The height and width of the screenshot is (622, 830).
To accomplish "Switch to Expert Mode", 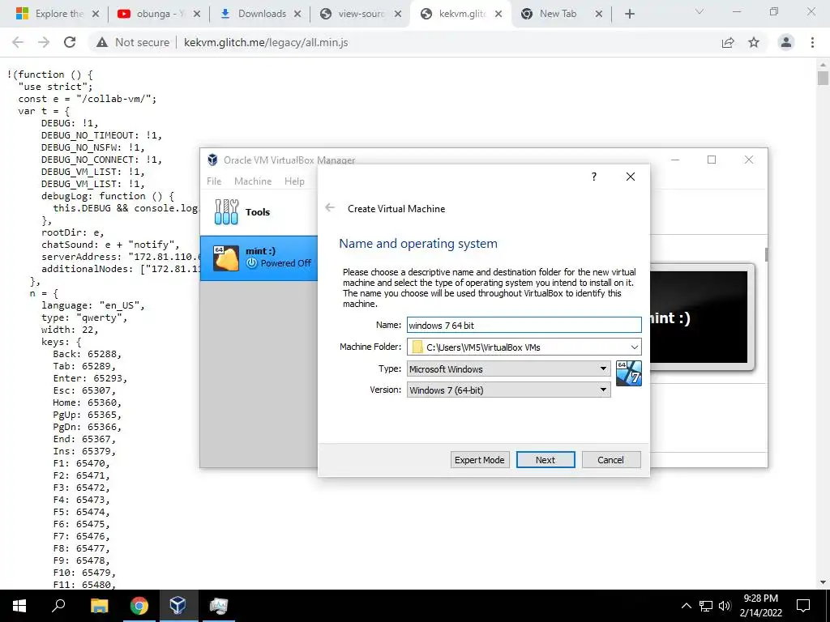I will pyautogui.click(x=479, y=460).
